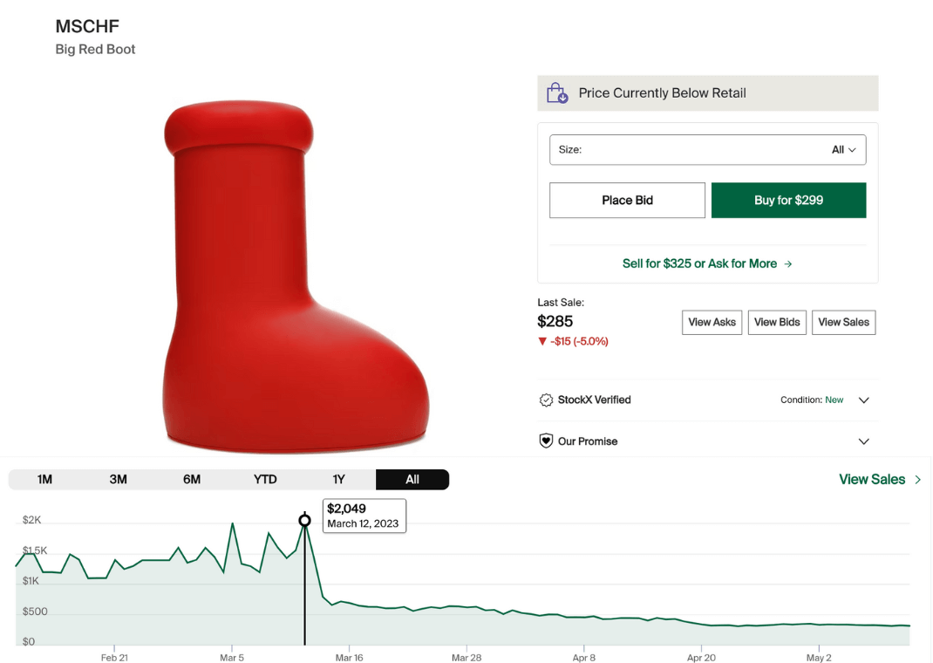Click the arrow beside Sell for $325
The width and height of the screenshot is (933, 663).
click(788, 263)
